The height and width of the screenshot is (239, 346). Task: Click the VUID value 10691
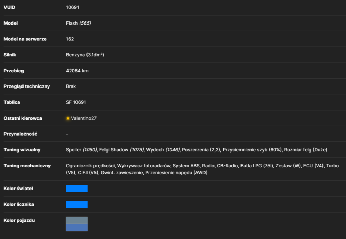tap(72, 7)
